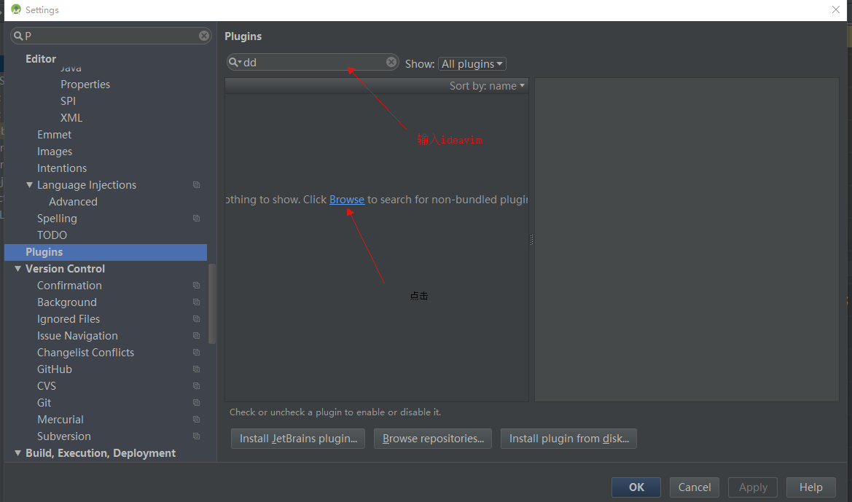Click the Install JetBrains plugin button
The width and height of the screenshot is (852, 502).
click(x=298, y=439)
